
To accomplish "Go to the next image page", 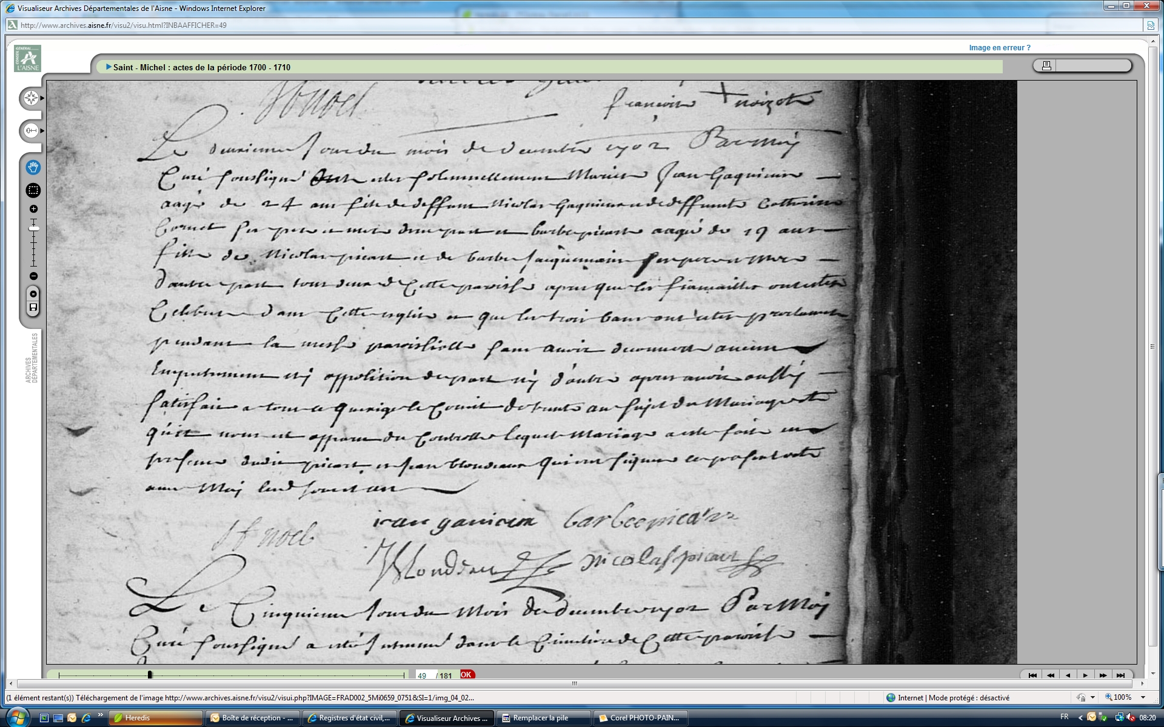I will pos(1085,675).
